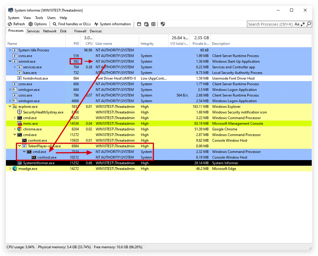The image size is (318, 256).
Task: Sort by the Integrity column header
Action: [x=154, y=44]
